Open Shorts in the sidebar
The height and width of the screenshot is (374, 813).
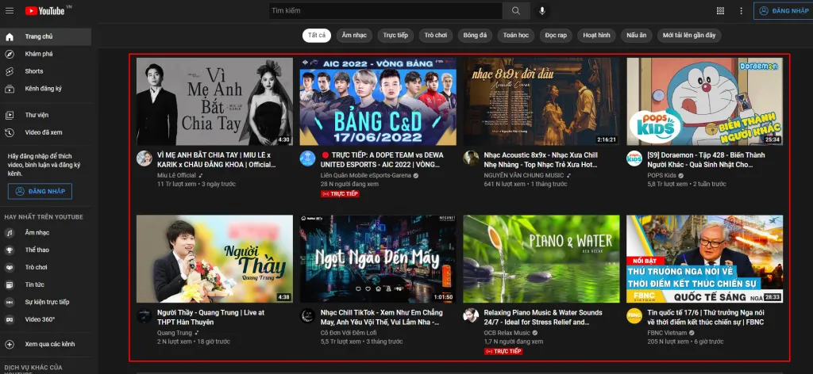[x=34, y=71]
